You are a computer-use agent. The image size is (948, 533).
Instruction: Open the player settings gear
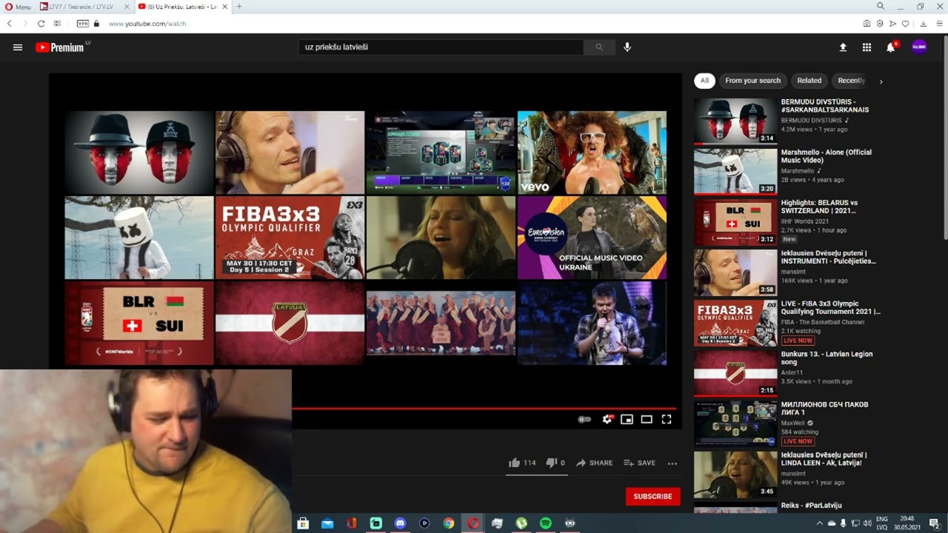[x=607, y=420]
